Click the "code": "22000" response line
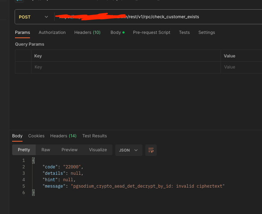The width and height of the screenshot is (262, 214). click(63, 167)
